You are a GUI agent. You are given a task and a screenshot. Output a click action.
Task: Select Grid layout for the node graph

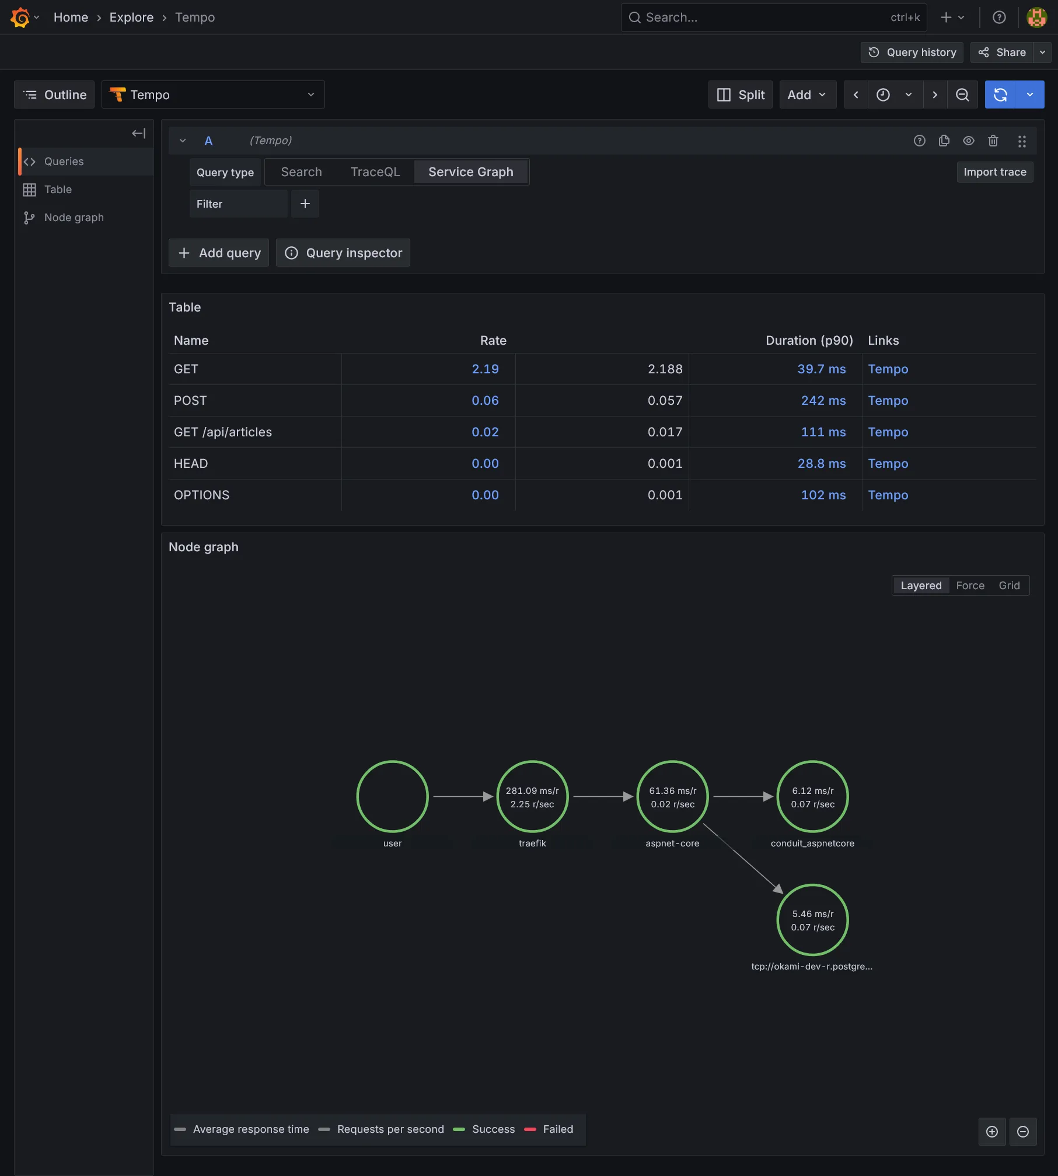tap(1009, 585)
